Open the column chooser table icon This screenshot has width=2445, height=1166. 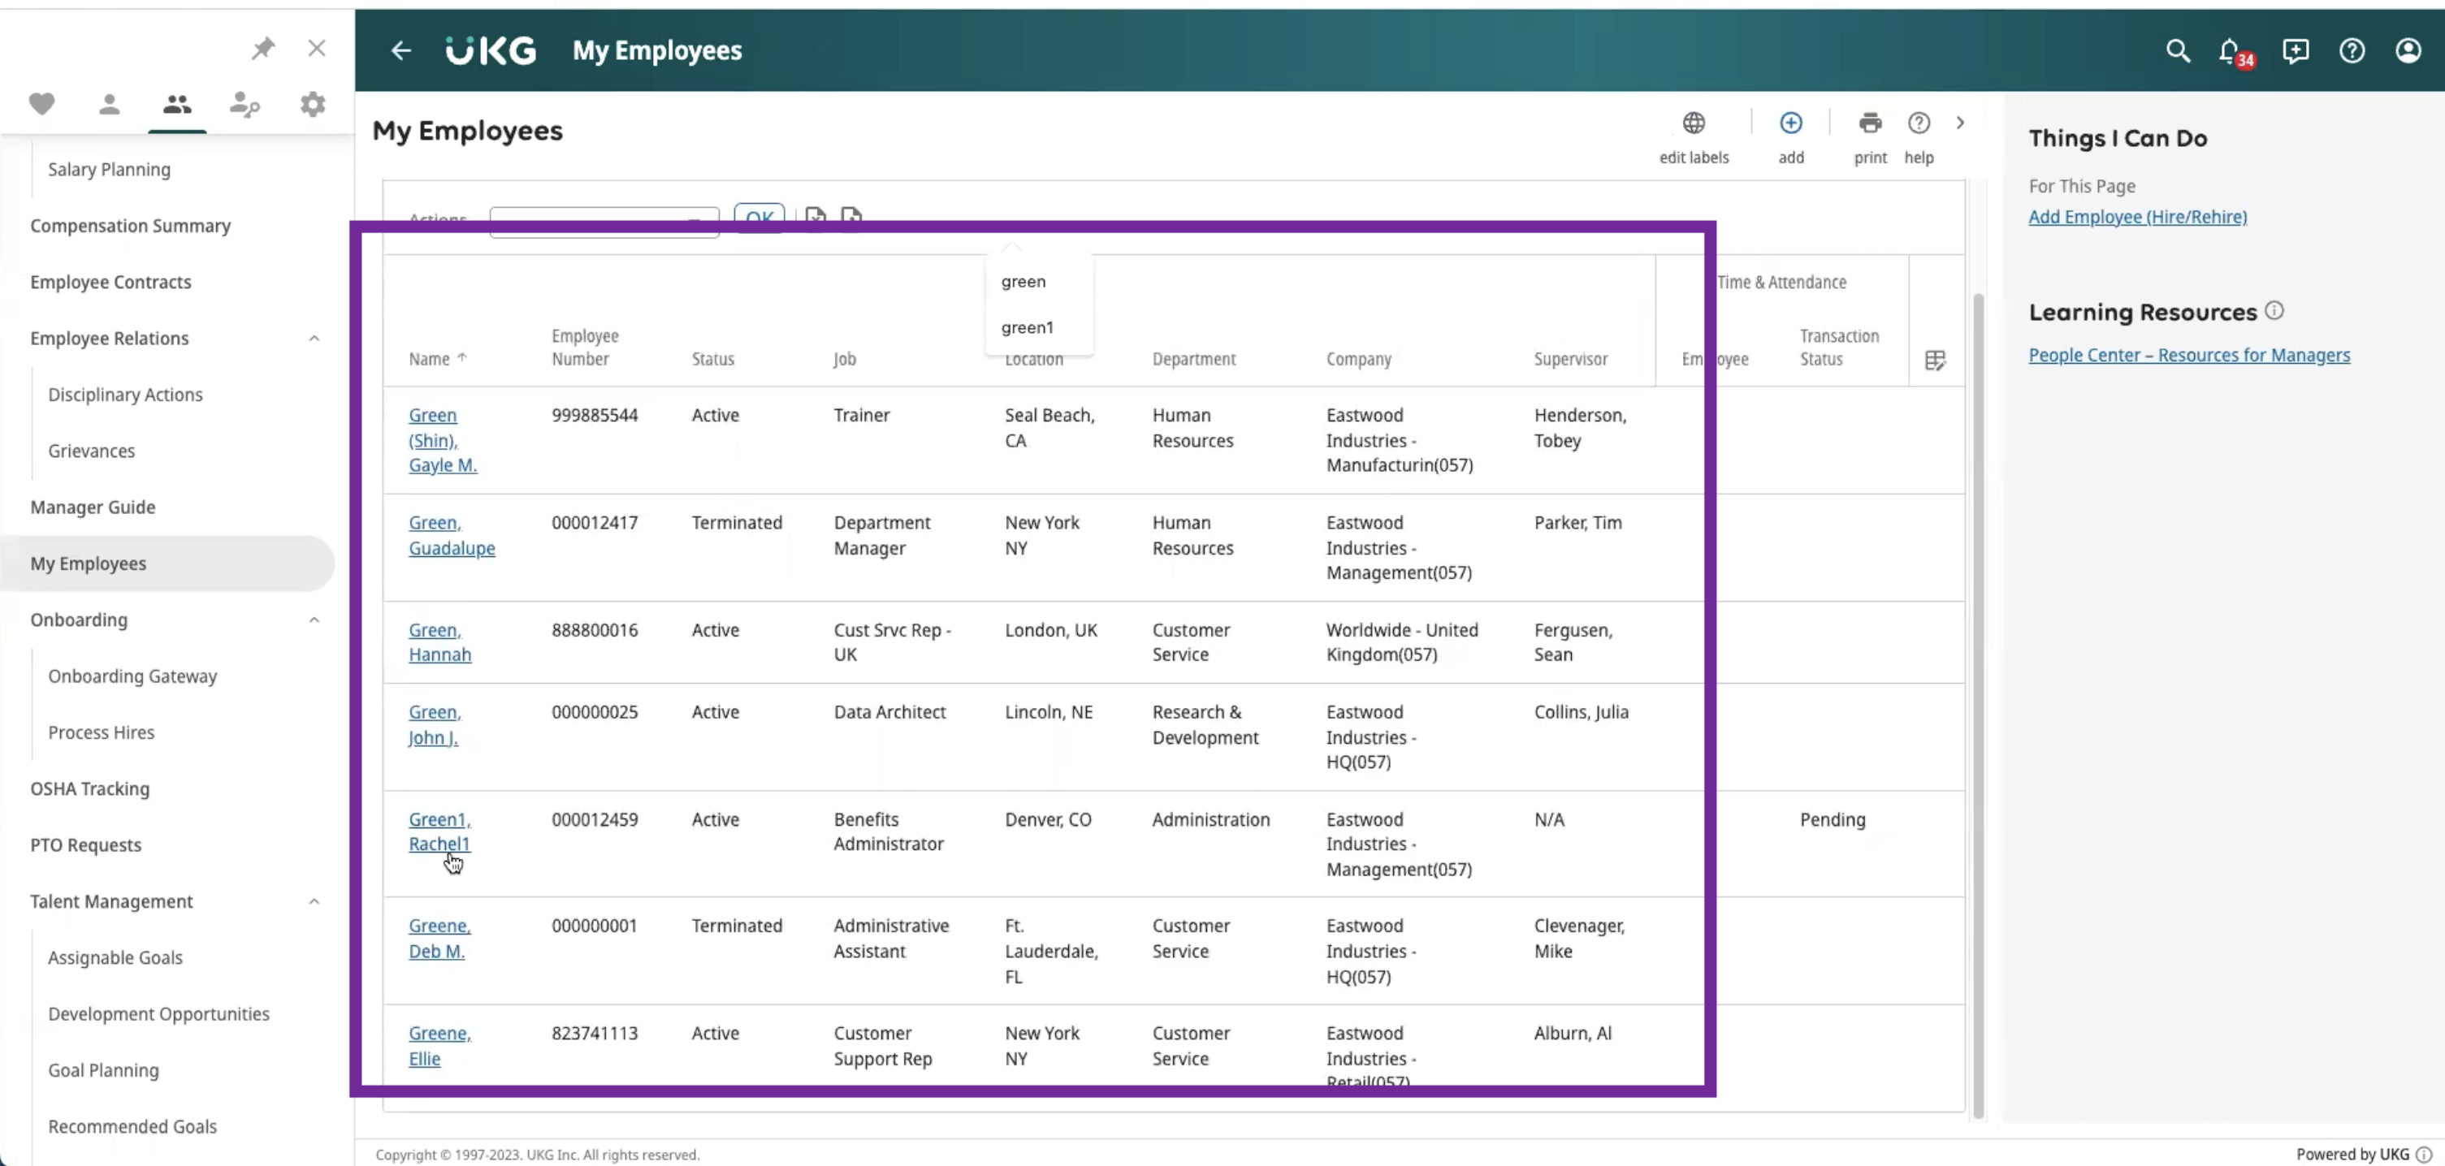pos(1934,361)
